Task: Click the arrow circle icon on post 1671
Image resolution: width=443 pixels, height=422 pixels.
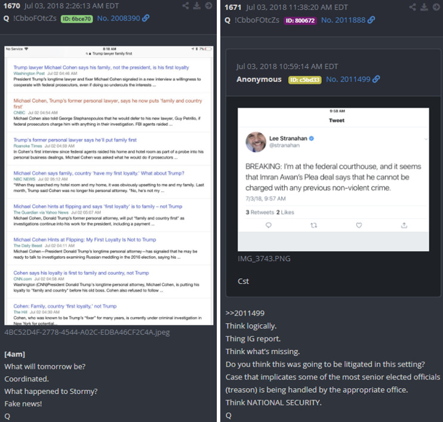Action: 436,7
